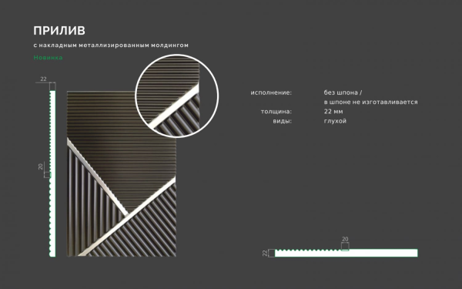Click the 22 dimension above vertical profile

43,79
